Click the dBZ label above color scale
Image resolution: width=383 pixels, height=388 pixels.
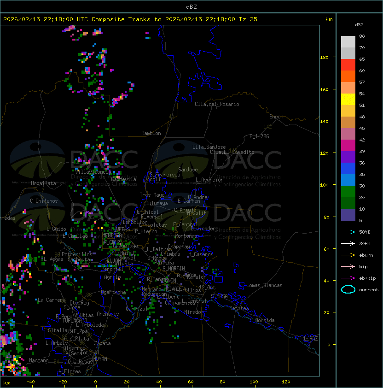tap(359, 25)
